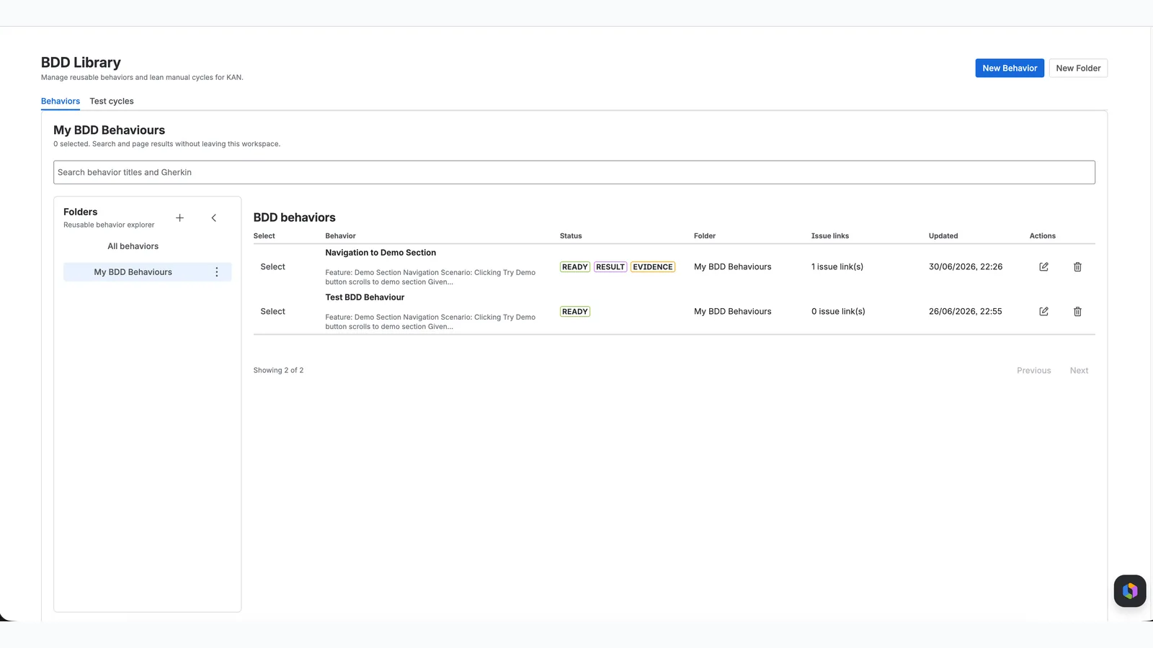Edit the Navigation to Demo Section behavior
This screenshot has height=648, width=1153.
pos(1043,266)
